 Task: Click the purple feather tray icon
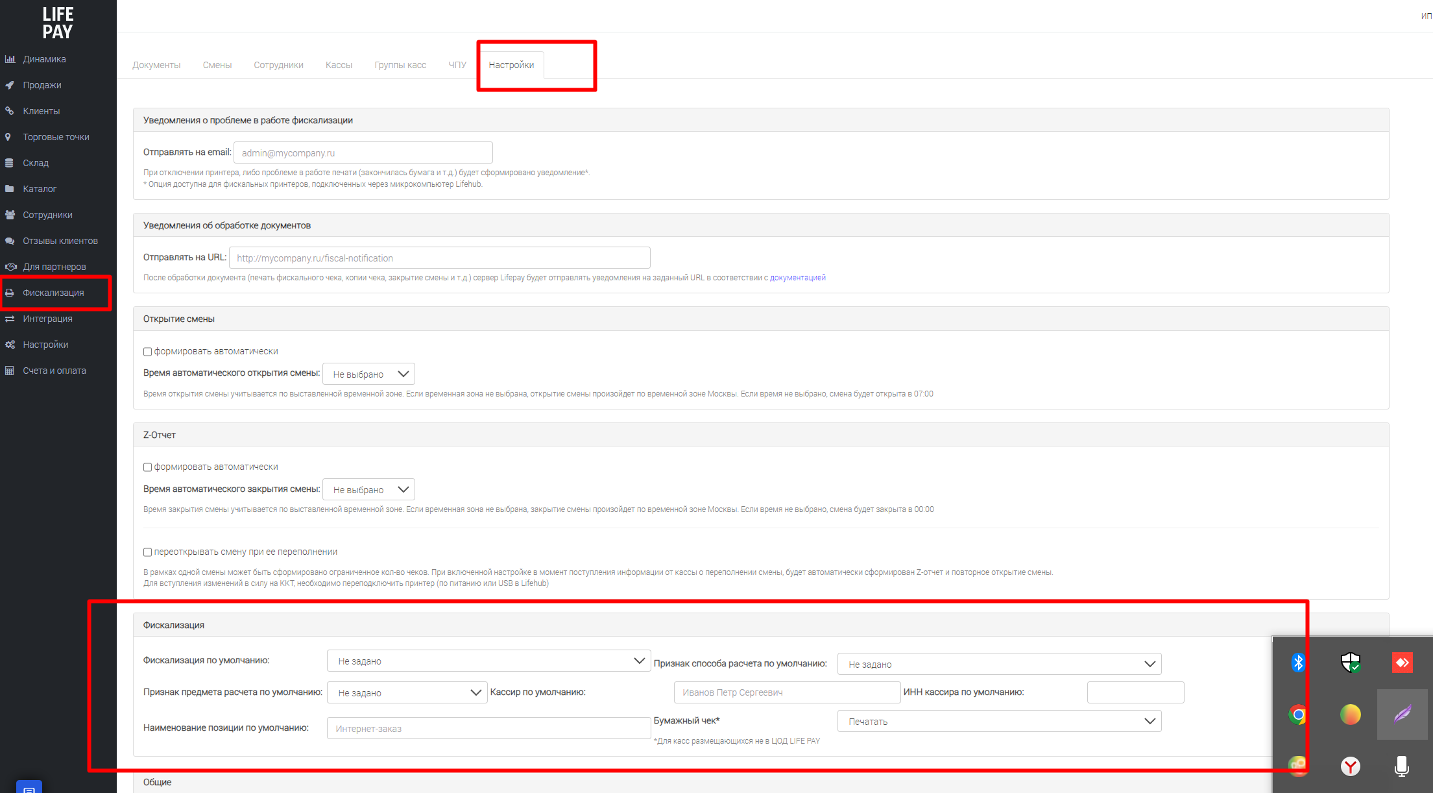pyautogui.click(x=1403, y=714)
